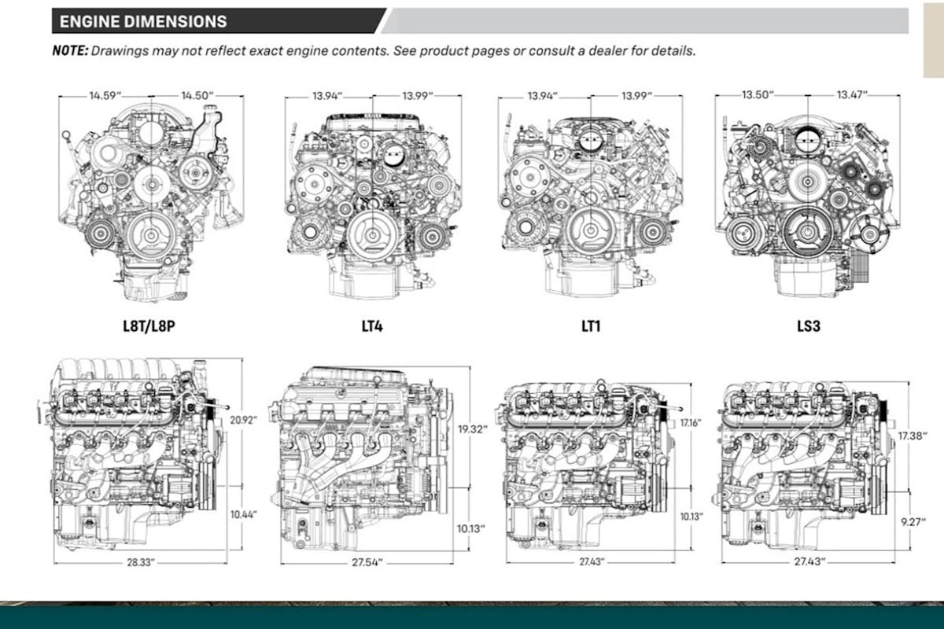Viewport: 944px width, 629px height.
Task: Click the 27.54" length dimension under LT4
Action: pyautogui.click(x=367, y=563)
